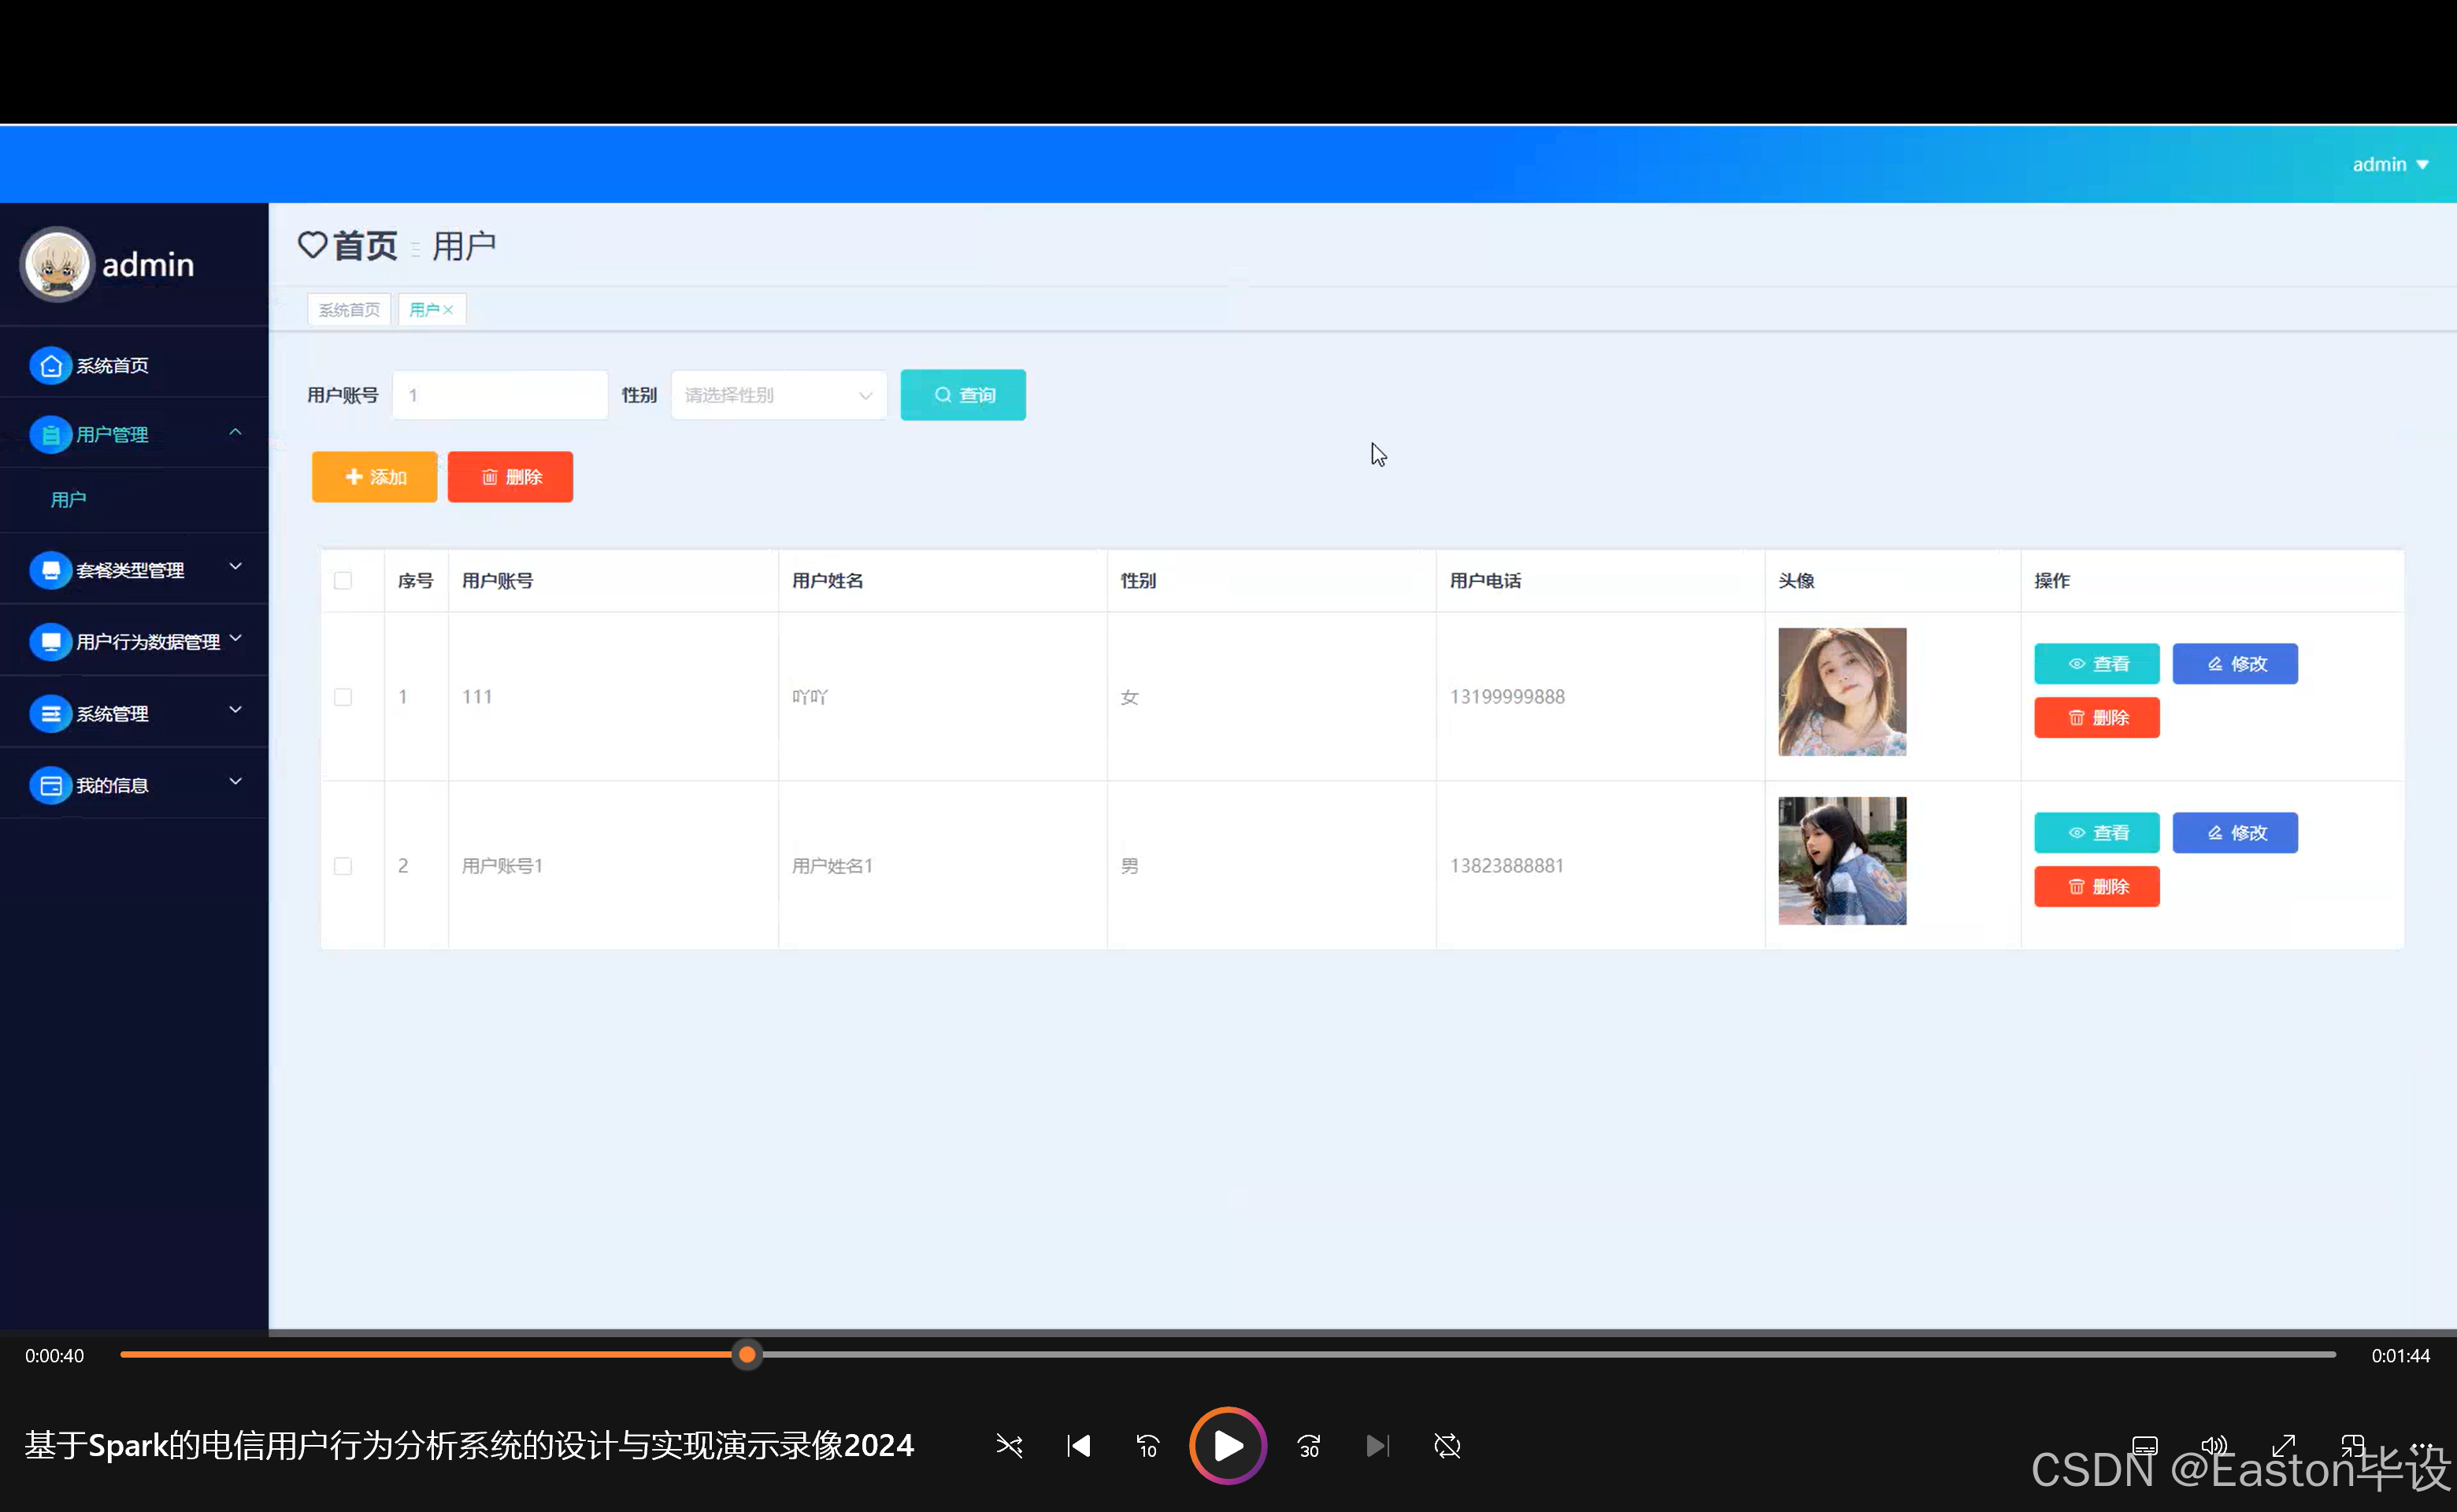This screenshot has width=2457, height=1512.
Task: Click the 系统管理 list icon in sidebar
Action: [x=50, y=714]
